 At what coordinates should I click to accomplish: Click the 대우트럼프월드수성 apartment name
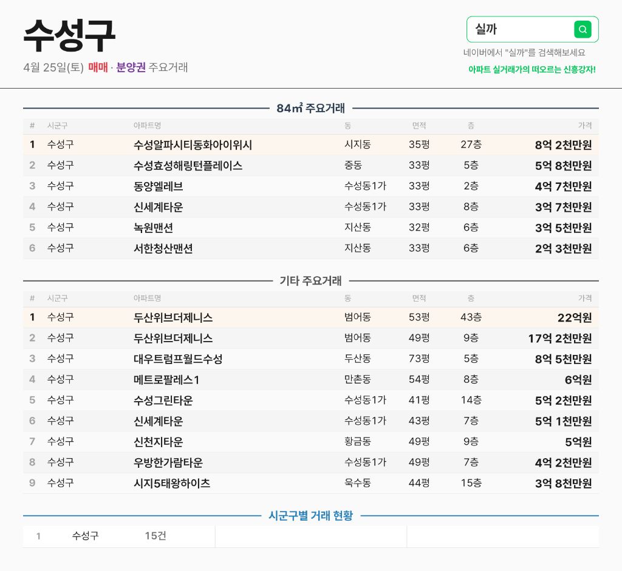[x=178, y=359]
